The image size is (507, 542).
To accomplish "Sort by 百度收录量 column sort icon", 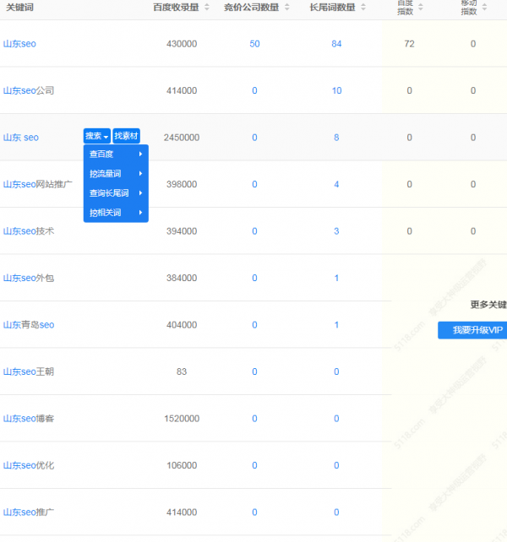I will click(x=207, y=7).
